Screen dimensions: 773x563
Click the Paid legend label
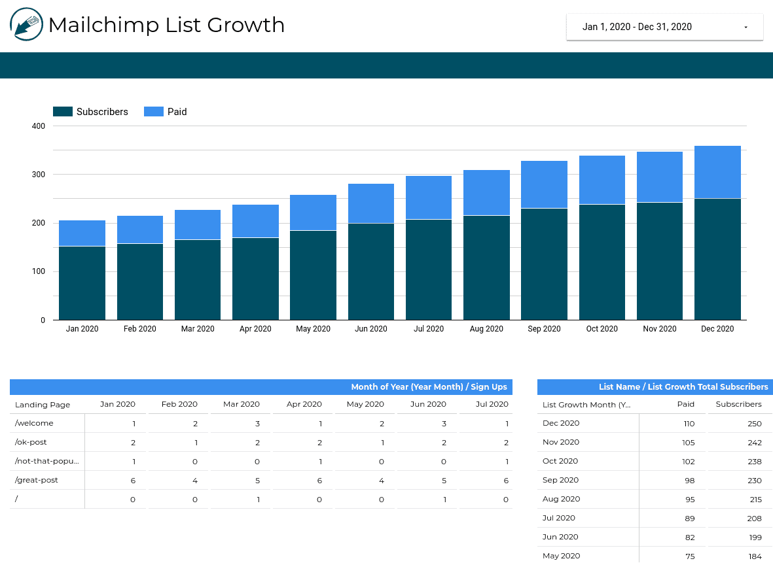tap(177, 112)
